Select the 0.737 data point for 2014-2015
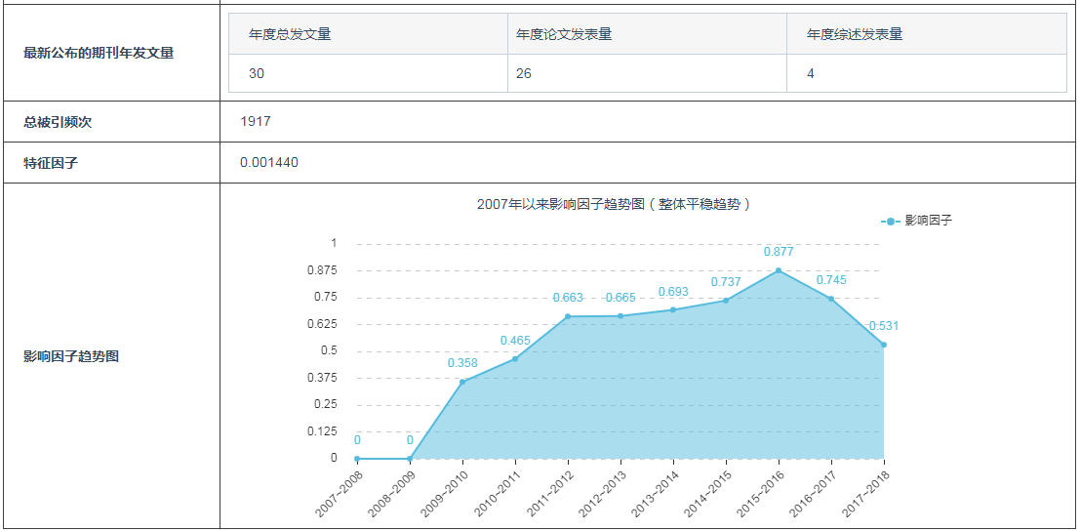Viewport: 1080px width, 531px height. (x=726, y=301)
